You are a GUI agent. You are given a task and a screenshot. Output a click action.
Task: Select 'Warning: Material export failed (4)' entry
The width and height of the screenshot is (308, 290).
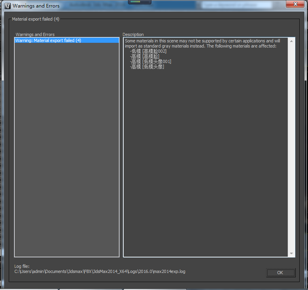pos(67,40)
